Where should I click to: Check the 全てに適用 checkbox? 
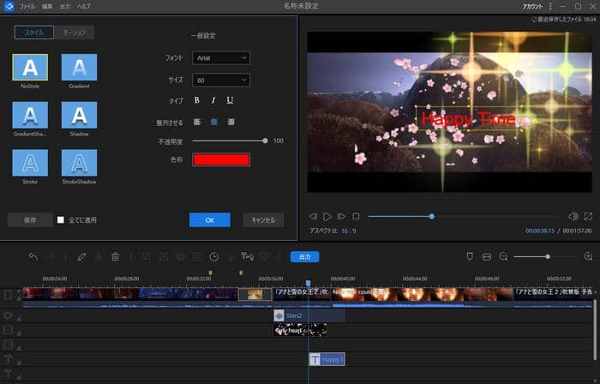[x=61, y=220]
